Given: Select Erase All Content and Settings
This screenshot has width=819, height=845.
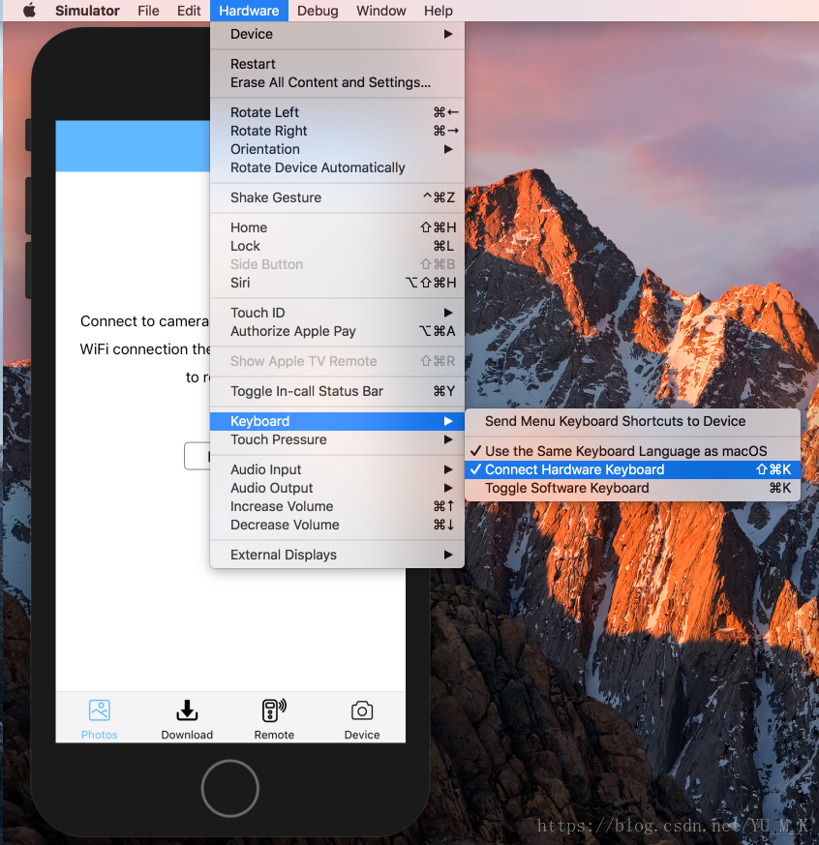Looking at the screenshot, I should [x=337, y=82].
